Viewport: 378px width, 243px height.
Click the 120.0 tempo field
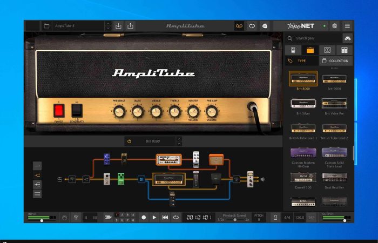click(x=299, y=218)
